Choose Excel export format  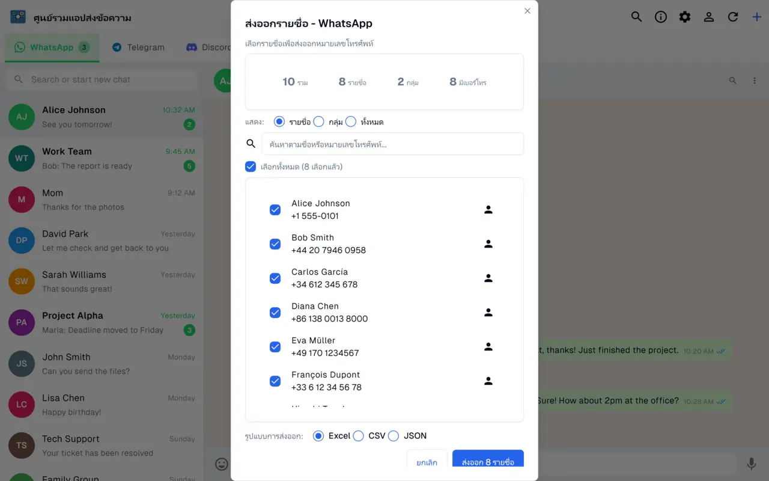click(x=319, y=436)
